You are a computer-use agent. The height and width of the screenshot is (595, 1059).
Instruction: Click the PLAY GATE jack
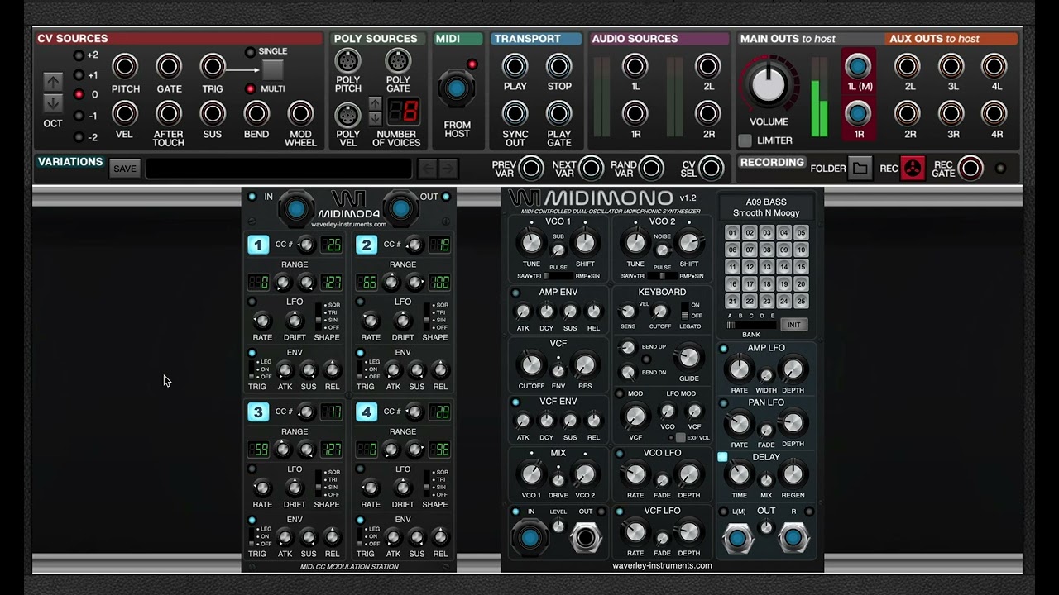(x=559, y=113)
